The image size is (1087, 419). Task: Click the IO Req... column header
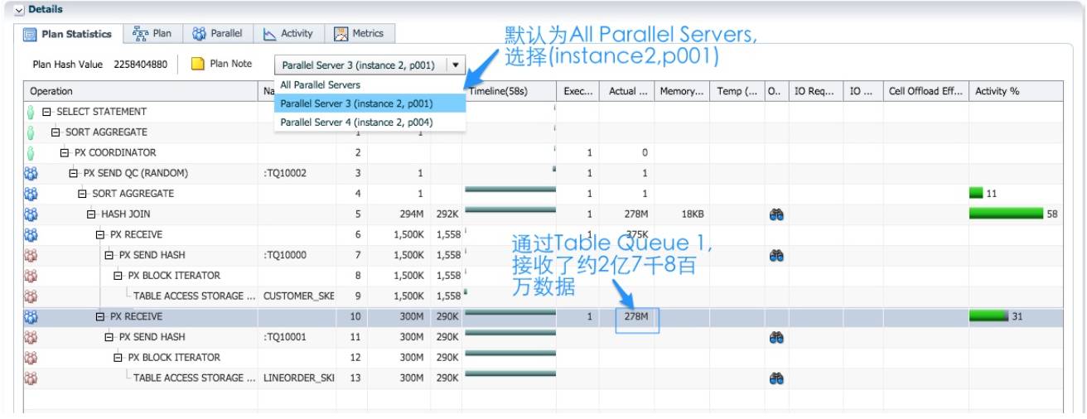tap(815, 91)
